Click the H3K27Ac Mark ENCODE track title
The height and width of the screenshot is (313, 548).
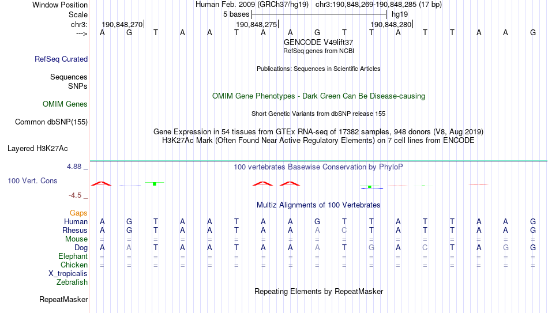click(x=318, y=141)
